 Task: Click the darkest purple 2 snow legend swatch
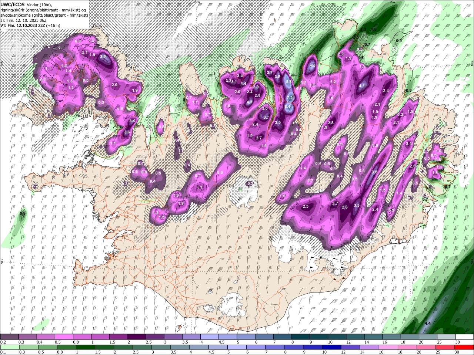[x=137, y=337]
